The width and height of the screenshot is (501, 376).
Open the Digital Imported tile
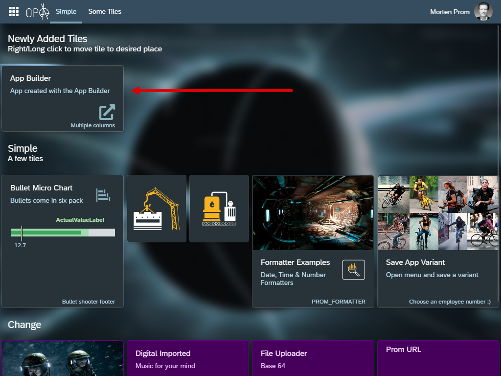(x=163, y=353)
